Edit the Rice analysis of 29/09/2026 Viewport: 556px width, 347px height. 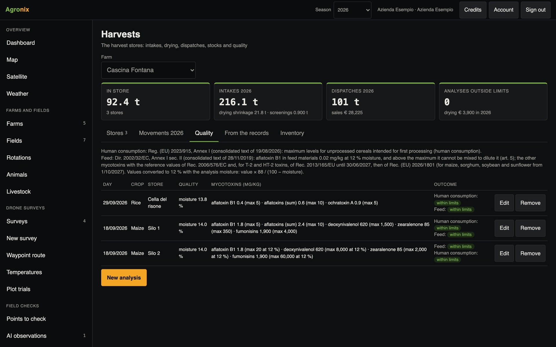504,203
